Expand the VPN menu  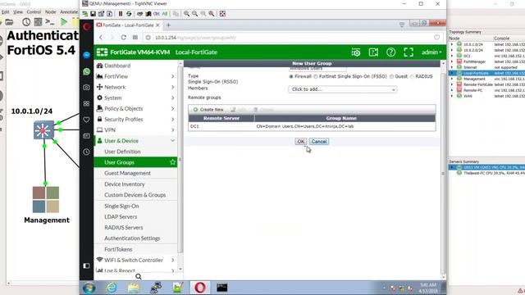coord(135,129)
